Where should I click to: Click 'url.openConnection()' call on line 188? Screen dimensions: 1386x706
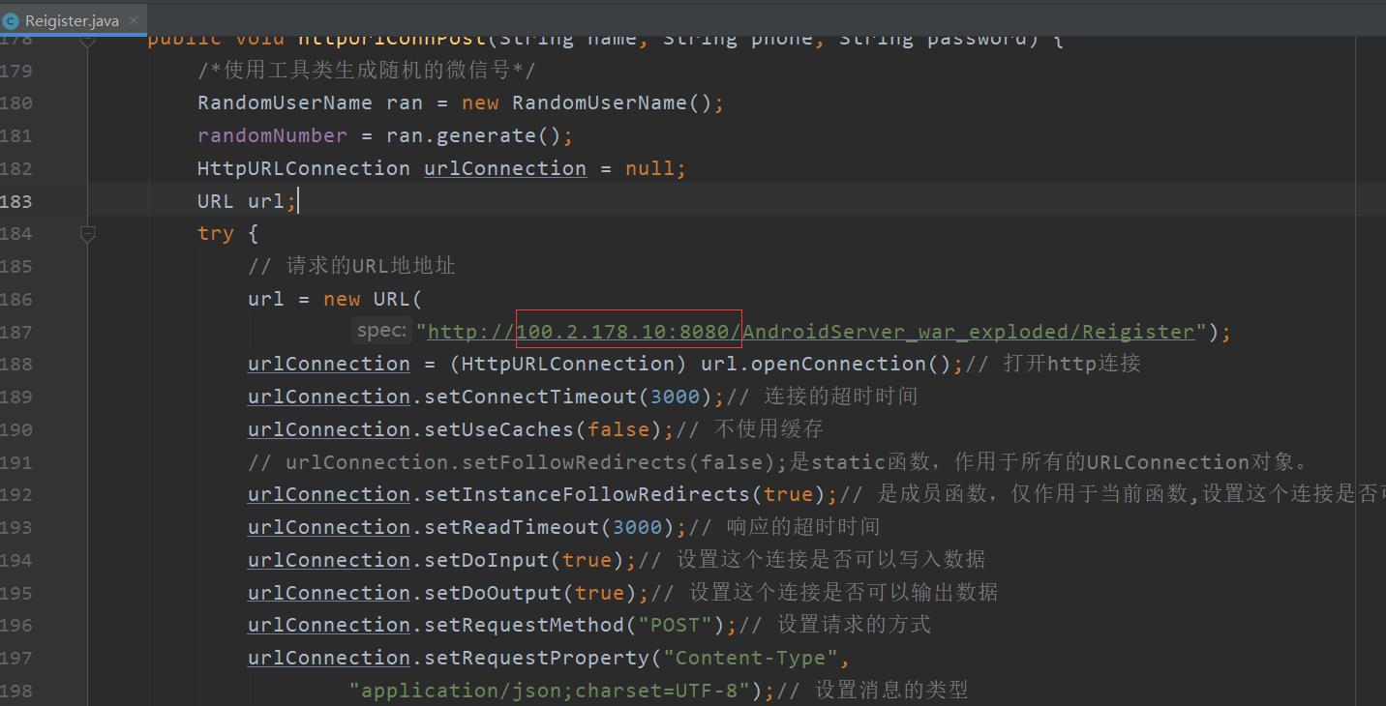tap(826, 364)
